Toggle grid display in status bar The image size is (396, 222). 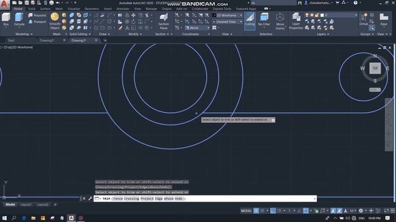[256, 211]
